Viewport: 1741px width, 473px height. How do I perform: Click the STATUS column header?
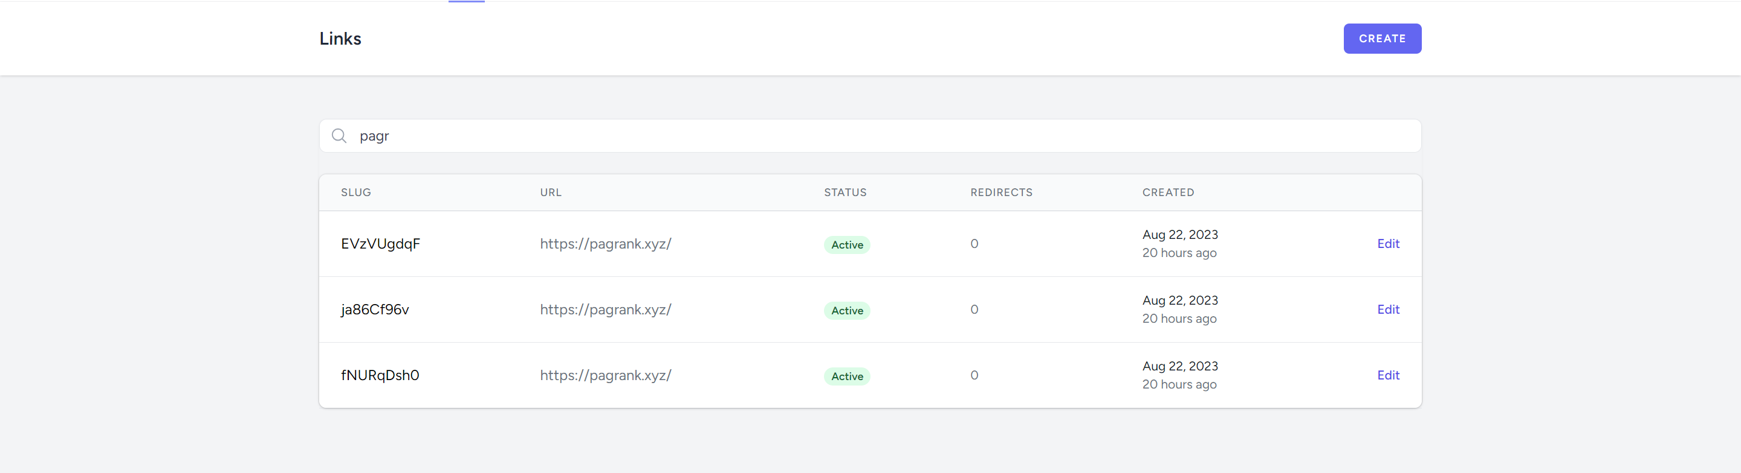[845, 192]
